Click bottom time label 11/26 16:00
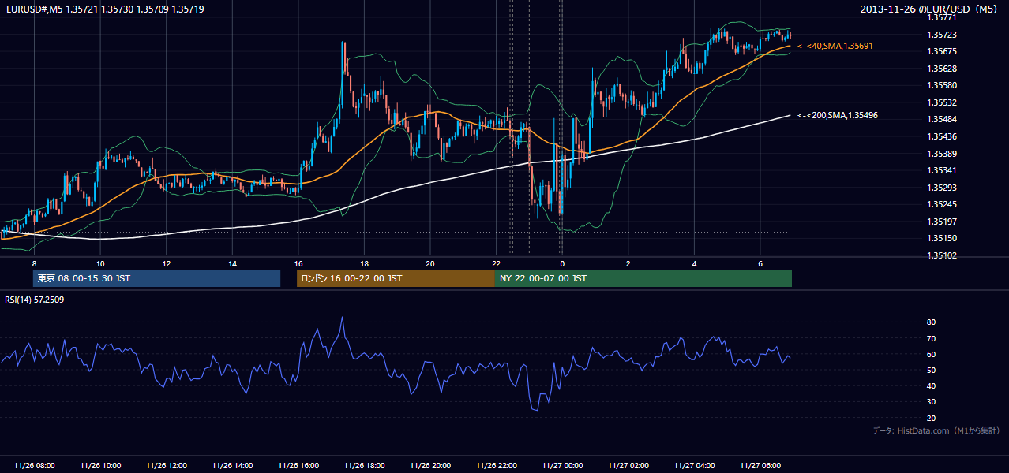Viewport: 1009px width, 473px height. pyautogui.click(x=298, y=466)
